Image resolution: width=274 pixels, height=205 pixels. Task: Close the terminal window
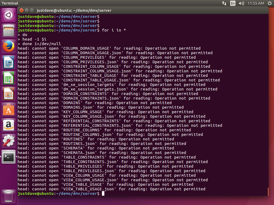[21, 10]
